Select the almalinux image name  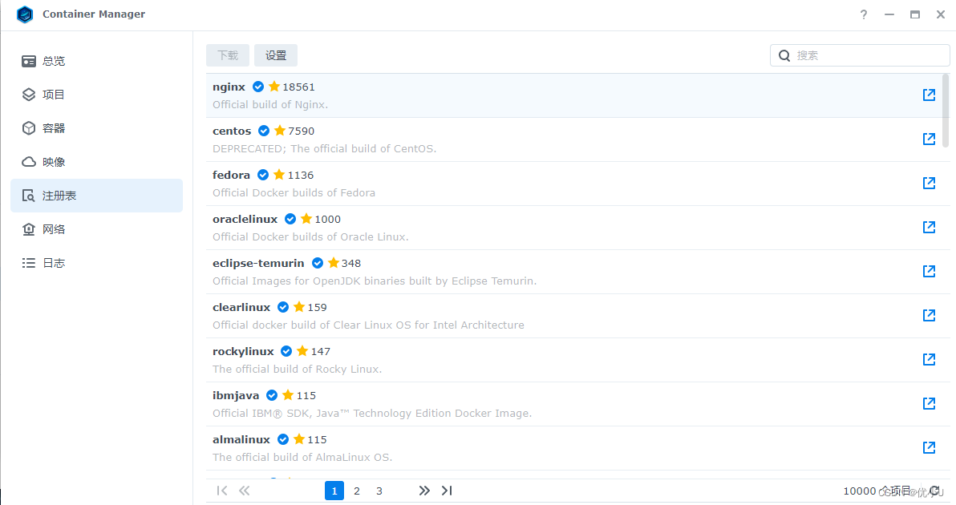pyautogui.click(x=241, y=439)
